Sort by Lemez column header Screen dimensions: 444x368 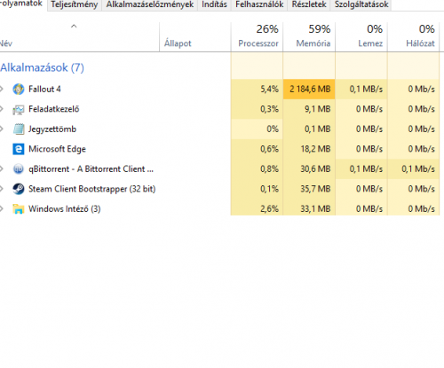click(361, 37)
